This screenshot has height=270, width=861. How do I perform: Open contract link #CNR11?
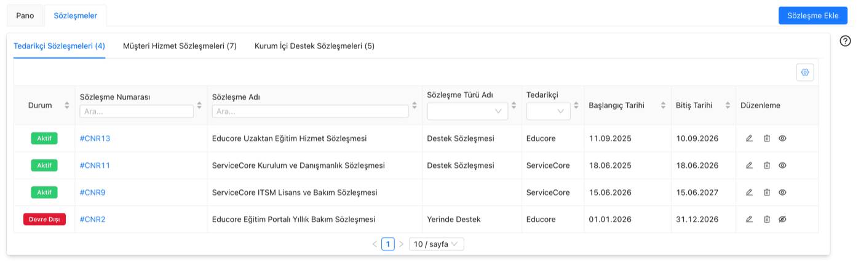point(95,165)
